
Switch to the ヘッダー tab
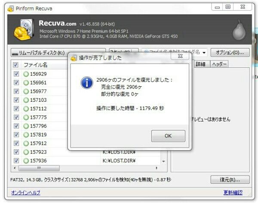click(219, 64)
